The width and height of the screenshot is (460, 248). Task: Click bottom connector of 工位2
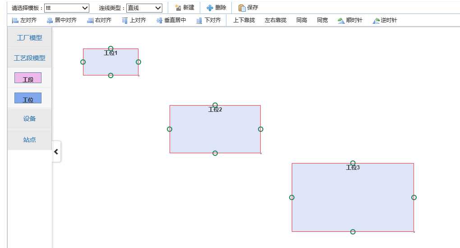pos(215,153)
